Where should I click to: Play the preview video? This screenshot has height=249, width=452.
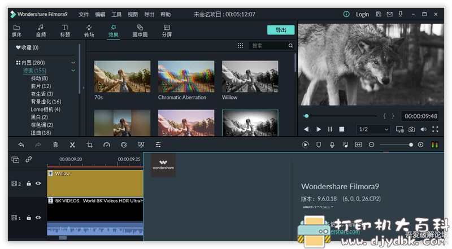click(x=318, y=129)
